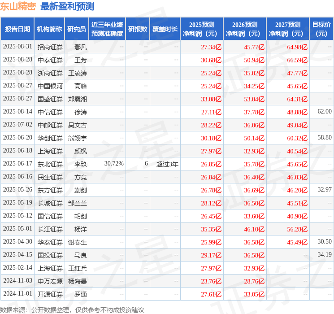Click the 东方证券 institution cell

(x=50, y=190)
